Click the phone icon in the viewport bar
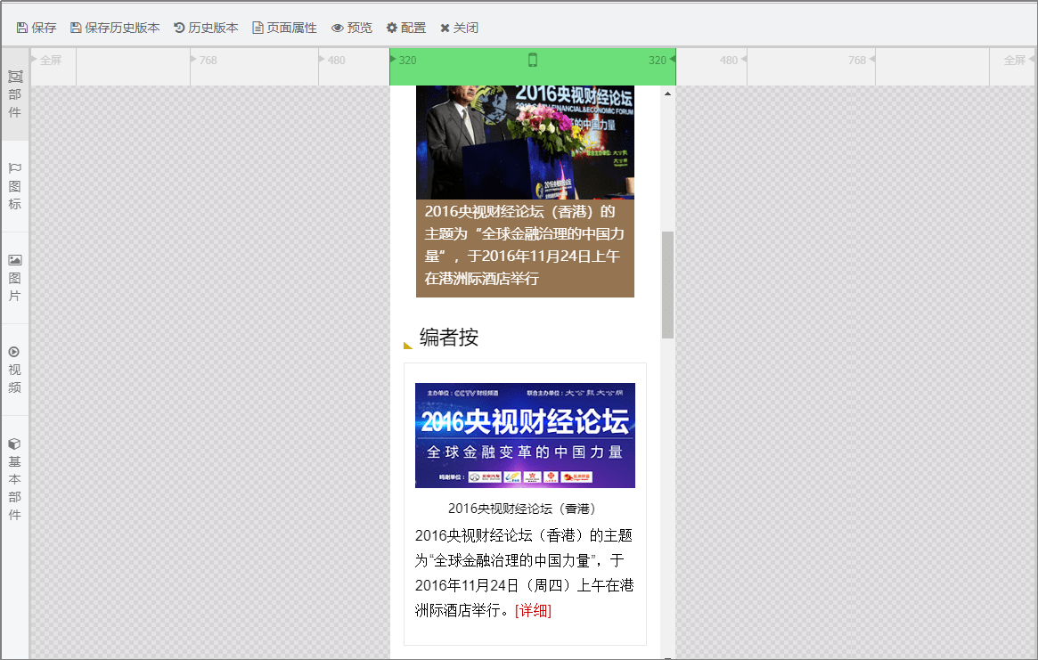This screenshot has height=660, width=1038. tap(533, 60)
